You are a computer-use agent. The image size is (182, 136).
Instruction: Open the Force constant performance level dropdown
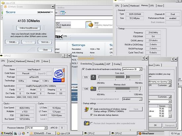coord(141,99)
